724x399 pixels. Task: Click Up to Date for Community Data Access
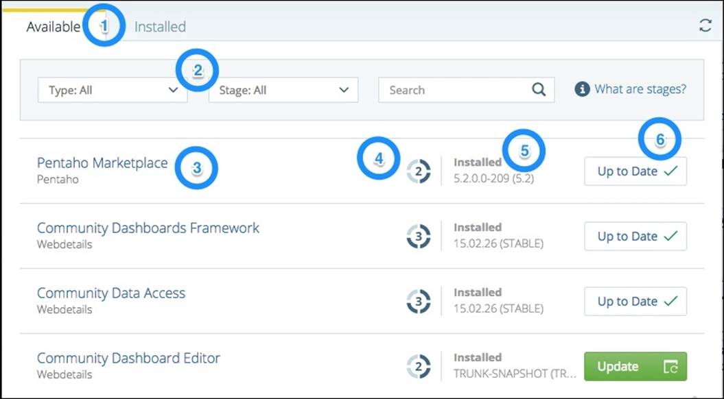635,301
